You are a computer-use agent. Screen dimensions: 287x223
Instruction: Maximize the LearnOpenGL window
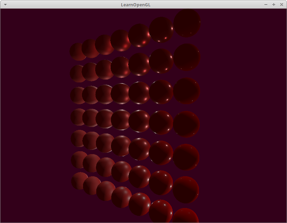(x=274, y=4)
